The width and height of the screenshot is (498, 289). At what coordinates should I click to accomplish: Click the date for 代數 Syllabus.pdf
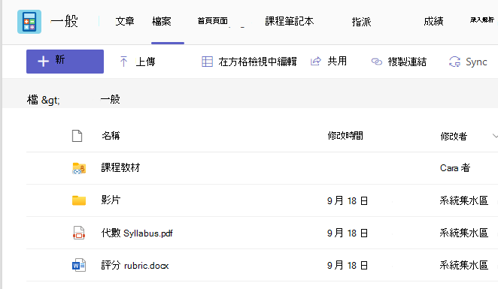(348, 233)
